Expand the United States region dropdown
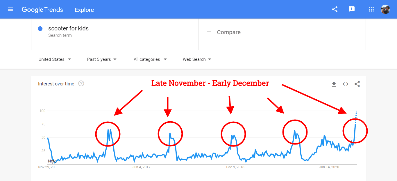Image resolution: width=397 pixels, height=181 pixels. 55,59
